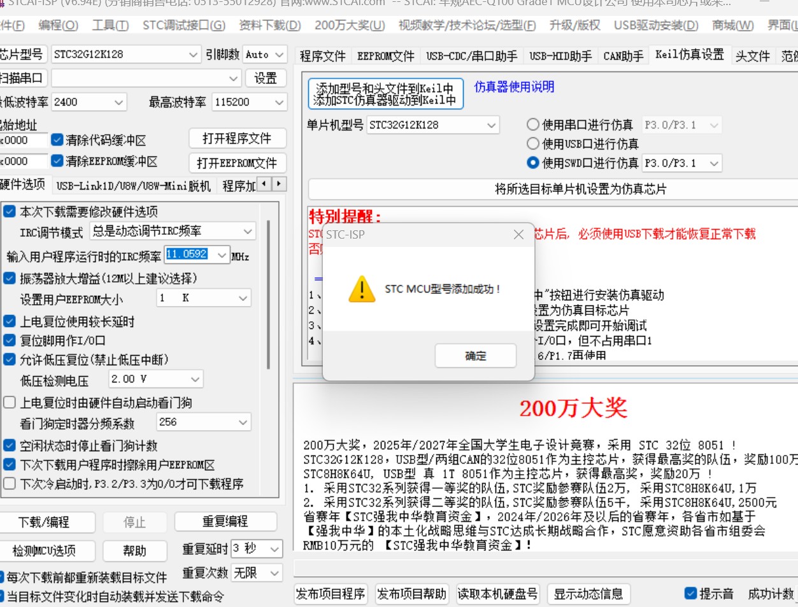Switch to the CAN助手 tab
The width and height of the screenshot is (798, 607).
(623, 56)
